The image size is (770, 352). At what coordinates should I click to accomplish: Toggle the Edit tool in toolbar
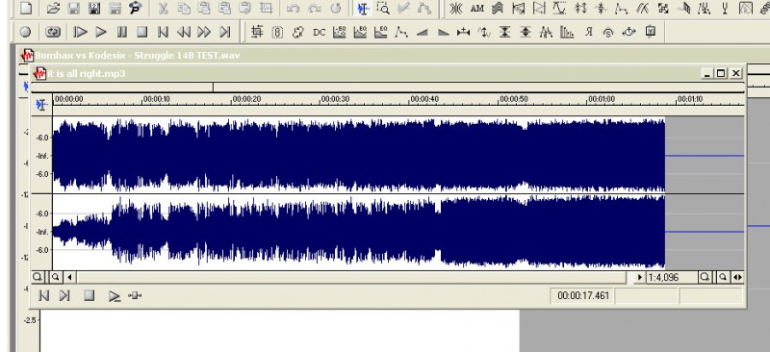tap(363, 9)
